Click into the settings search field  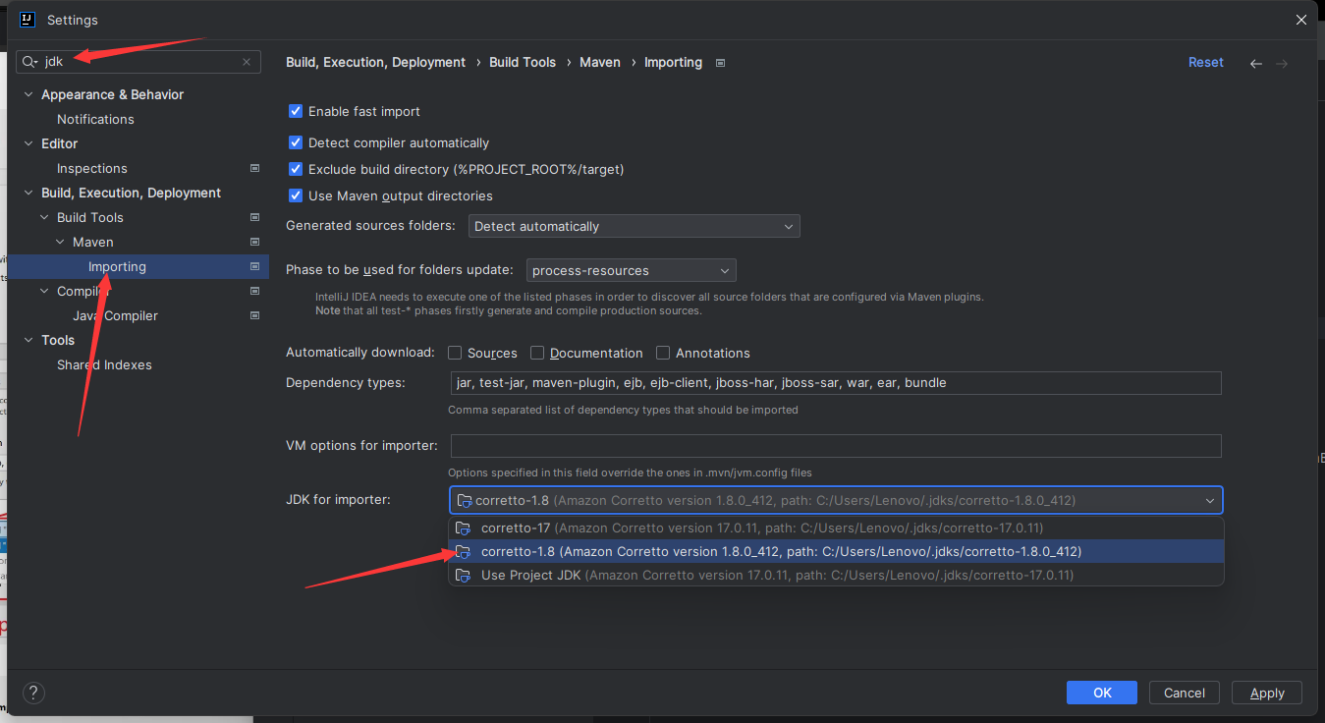tap(138, 62)
